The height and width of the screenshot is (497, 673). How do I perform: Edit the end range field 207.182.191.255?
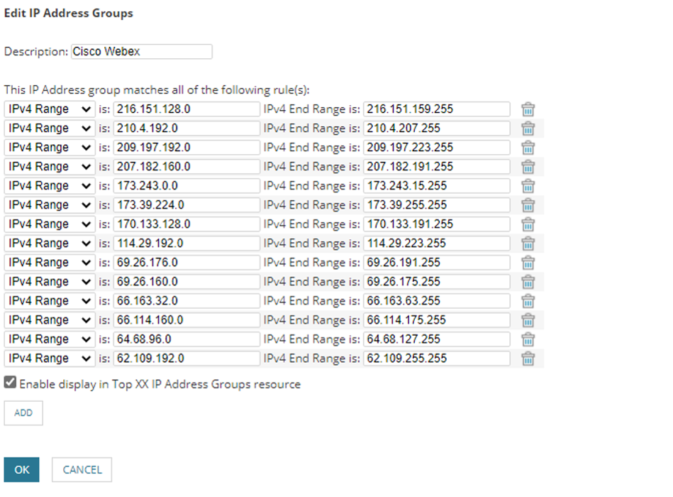tap(437, 167)
